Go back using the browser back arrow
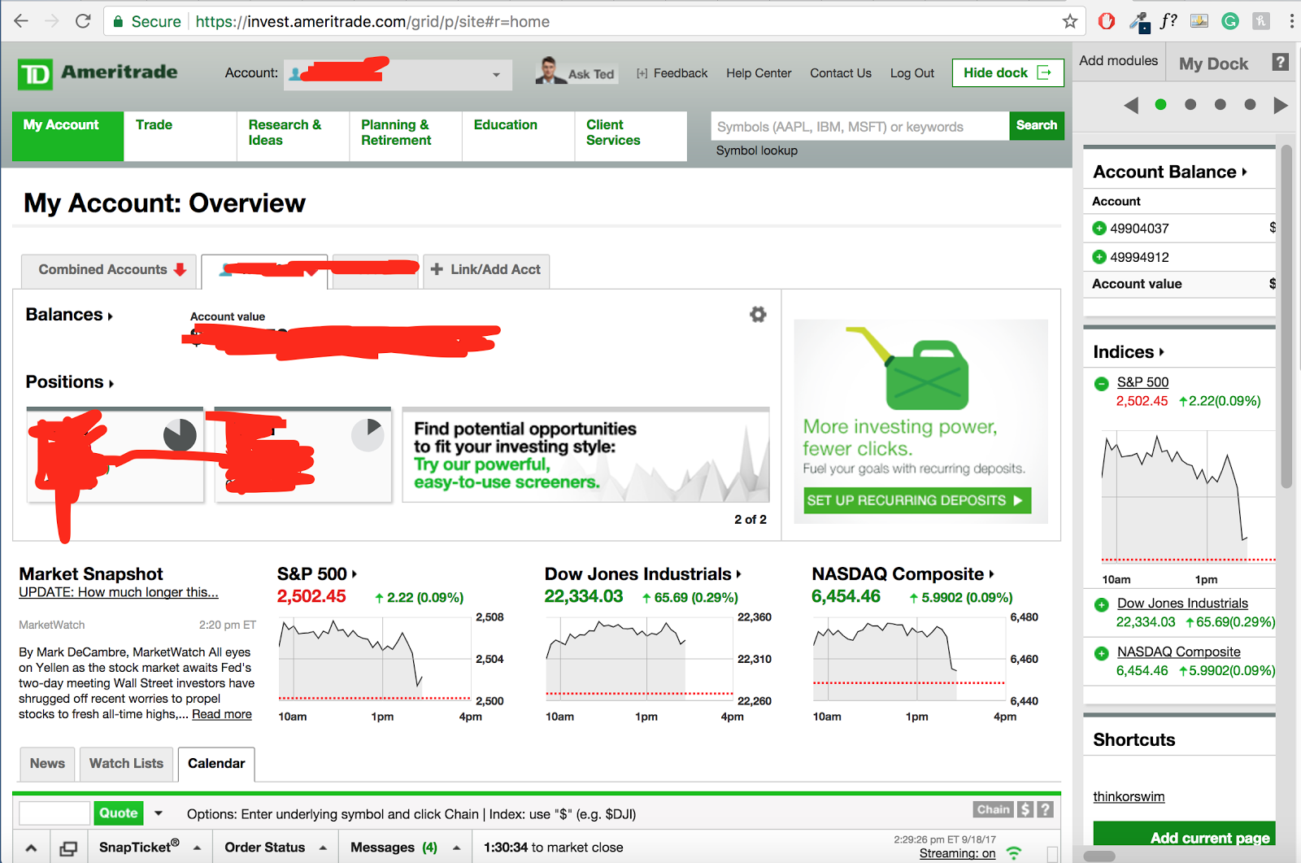 click(x=21, y=21)
